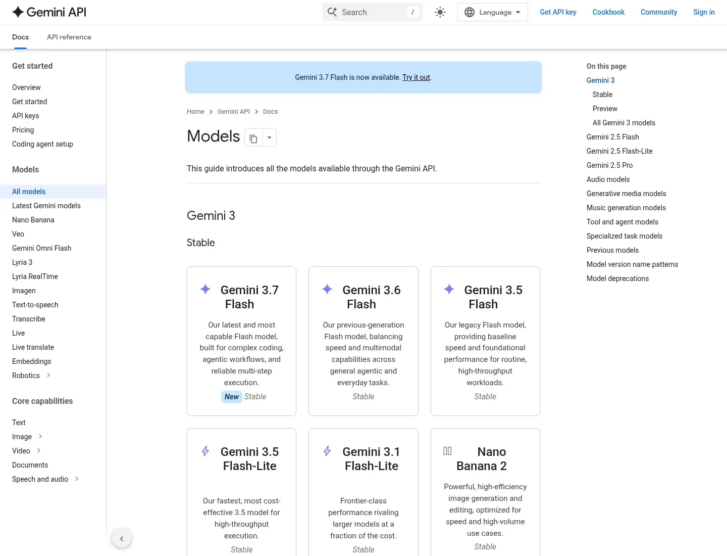Copy the Models page with copy icon
The height and width of the screenshot is (556, 727).
253,138
